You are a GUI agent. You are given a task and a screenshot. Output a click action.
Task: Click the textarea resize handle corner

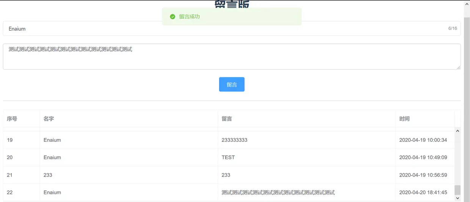[459, 67]
